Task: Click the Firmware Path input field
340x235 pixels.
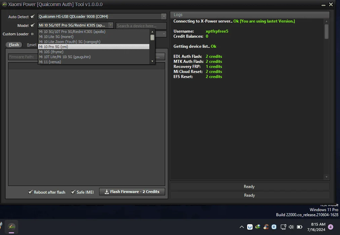Action: pyautogui.click(x=23, y=57)
